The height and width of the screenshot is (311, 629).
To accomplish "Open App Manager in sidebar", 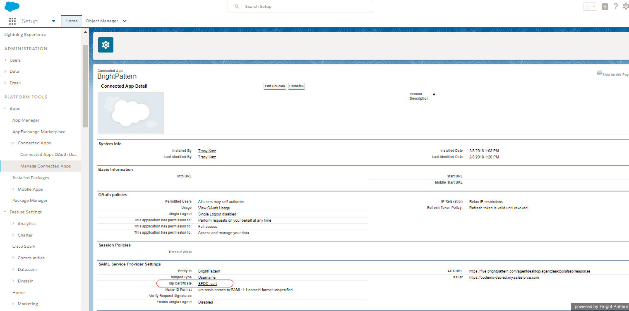I will coord(26,120).
